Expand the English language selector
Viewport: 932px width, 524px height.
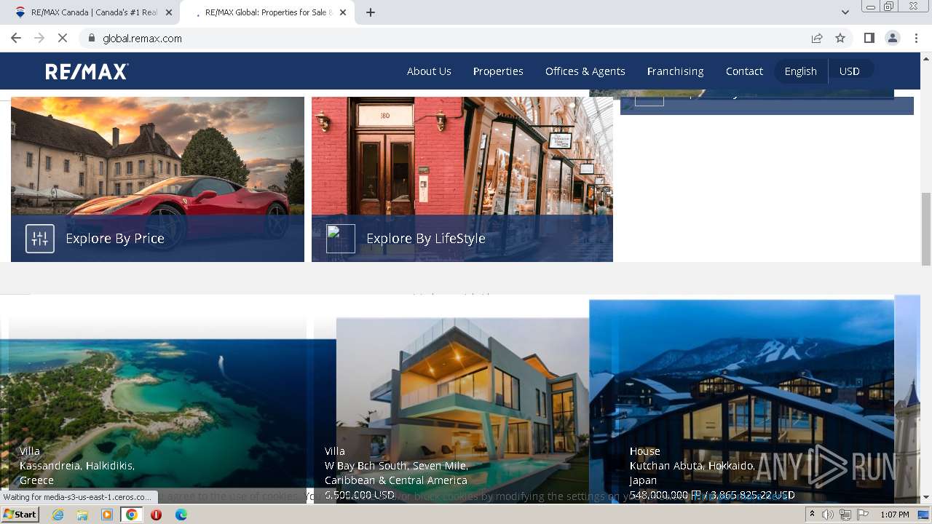(x=801, y=71)
